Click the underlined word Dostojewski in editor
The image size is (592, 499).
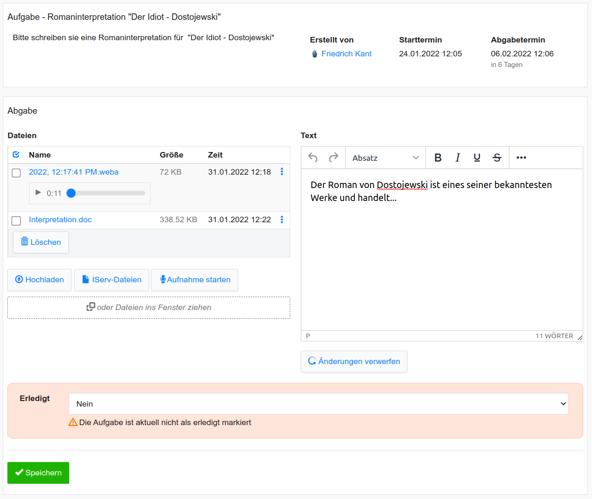402,185
